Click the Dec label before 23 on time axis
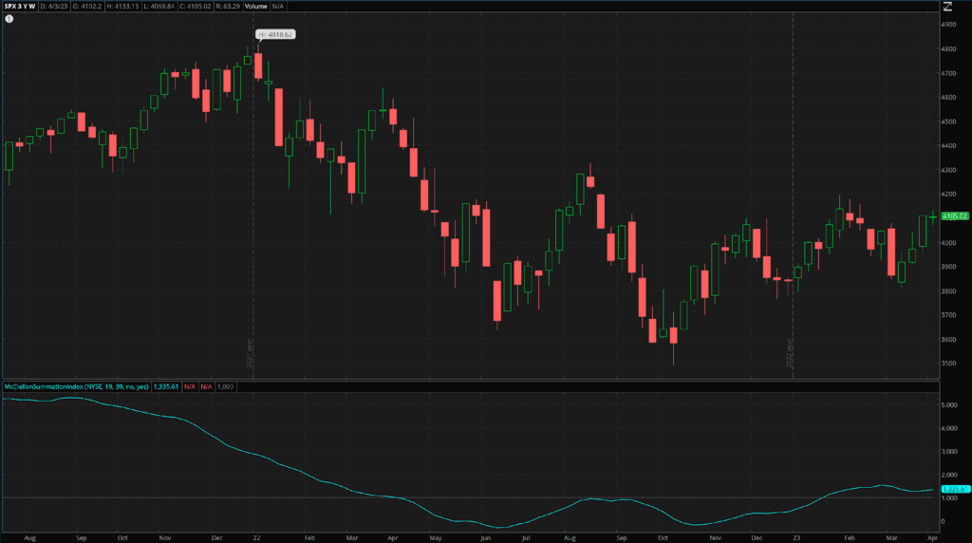The image size is (972, 543). point(757,538)
